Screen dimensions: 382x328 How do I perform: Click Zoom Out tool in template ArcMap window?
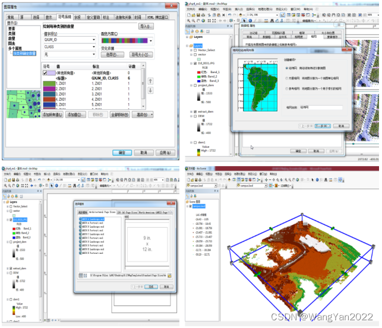pos(10,186)
